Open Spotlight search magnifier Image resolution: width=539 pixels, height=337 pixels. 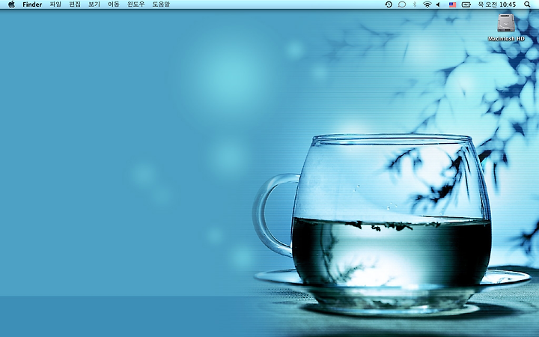(x=527, y=4)
